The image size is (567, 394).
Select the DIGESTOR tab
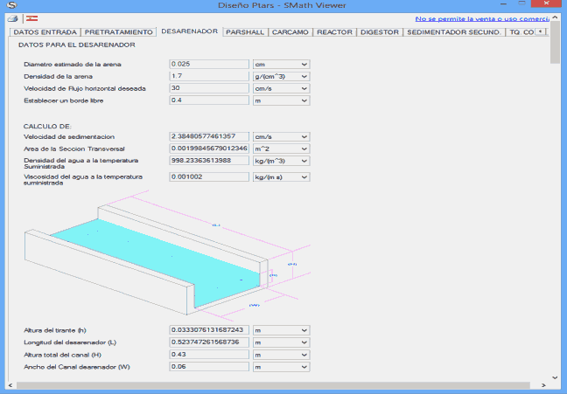coord(380,32)
